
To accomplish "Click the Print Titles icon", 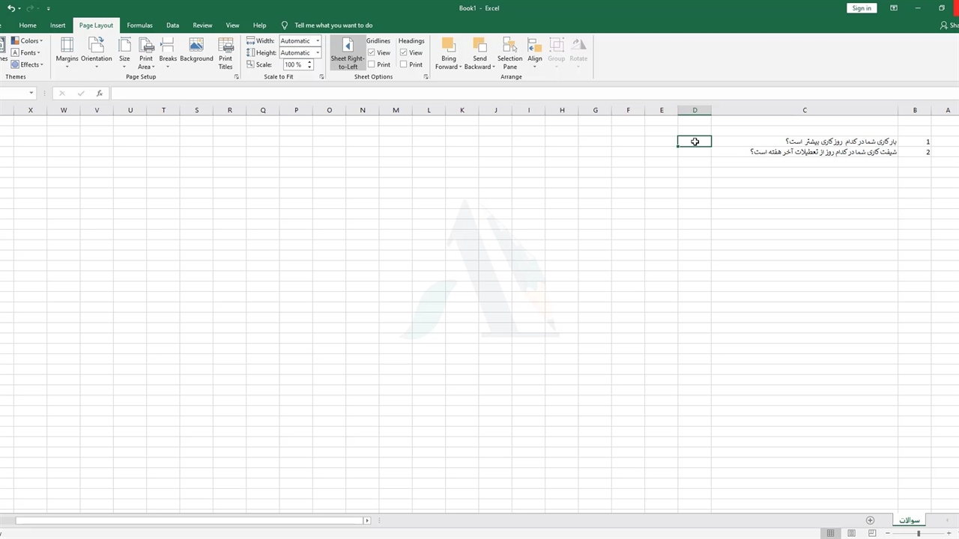I will click(226, 52).
